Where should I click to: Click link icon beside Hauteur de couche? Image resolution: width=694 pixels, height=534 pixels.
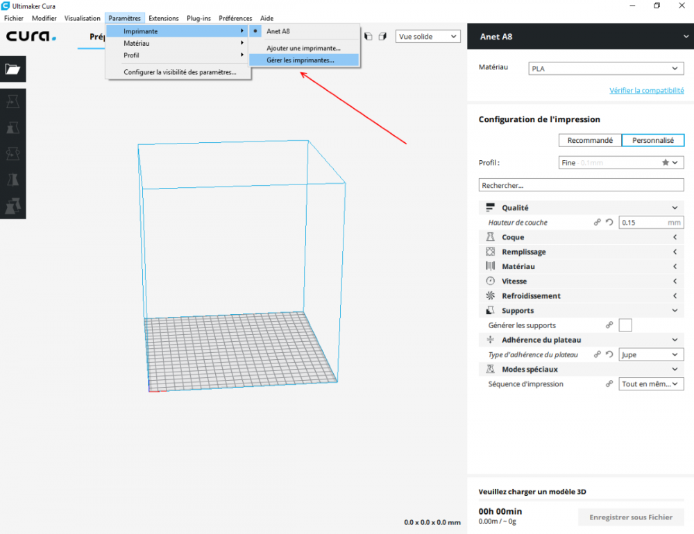pyautogui.click(x=598, y=222)
